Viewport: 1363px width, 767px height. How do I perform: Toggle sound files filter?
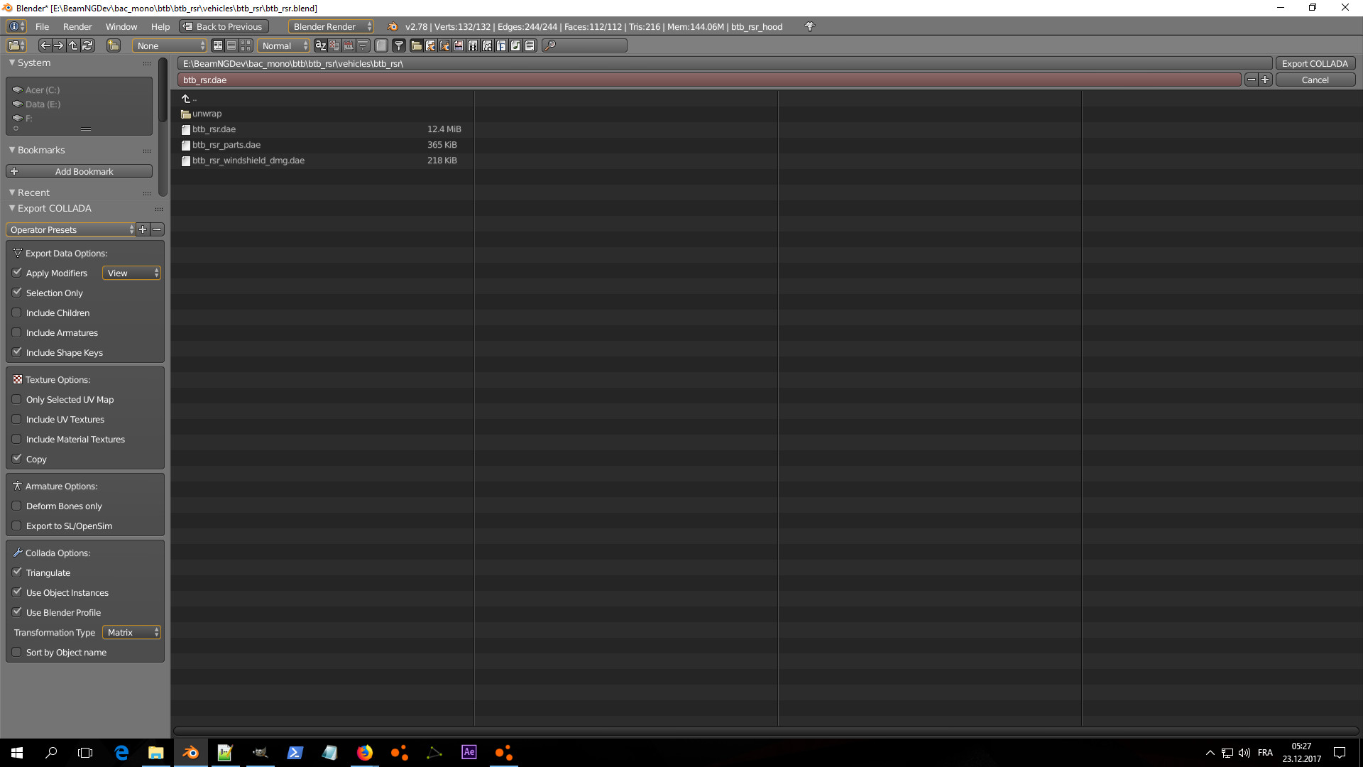point(515,45)
